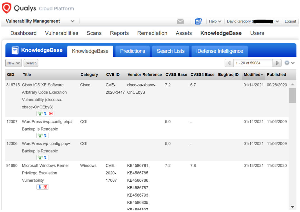Click the Title column header
Image resolution: width=300 pixels, height=212 pixels.
[x=27, y=75]
